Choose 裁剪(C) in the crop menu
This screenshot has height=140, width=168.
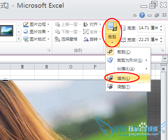point(128,52)
